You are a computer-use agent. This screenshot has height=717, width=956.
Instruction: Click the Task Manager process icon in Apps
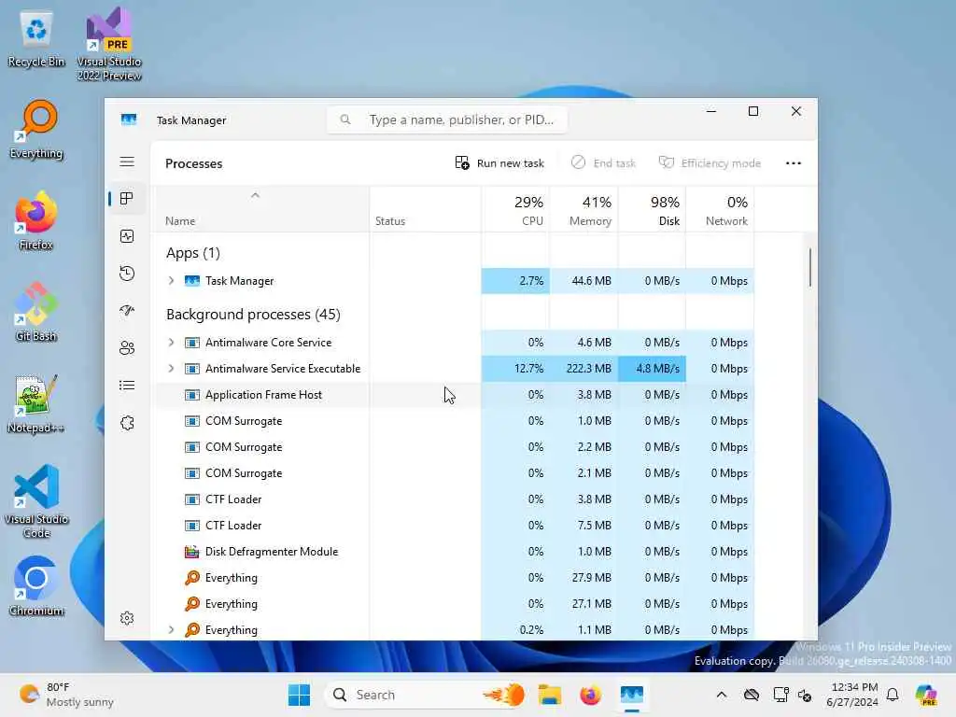[x=192, y=280]
